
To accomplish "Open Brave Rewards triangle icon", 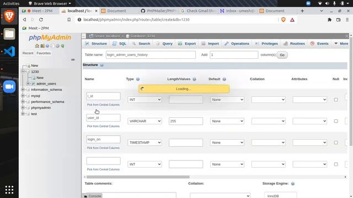I will coord(292,20).
